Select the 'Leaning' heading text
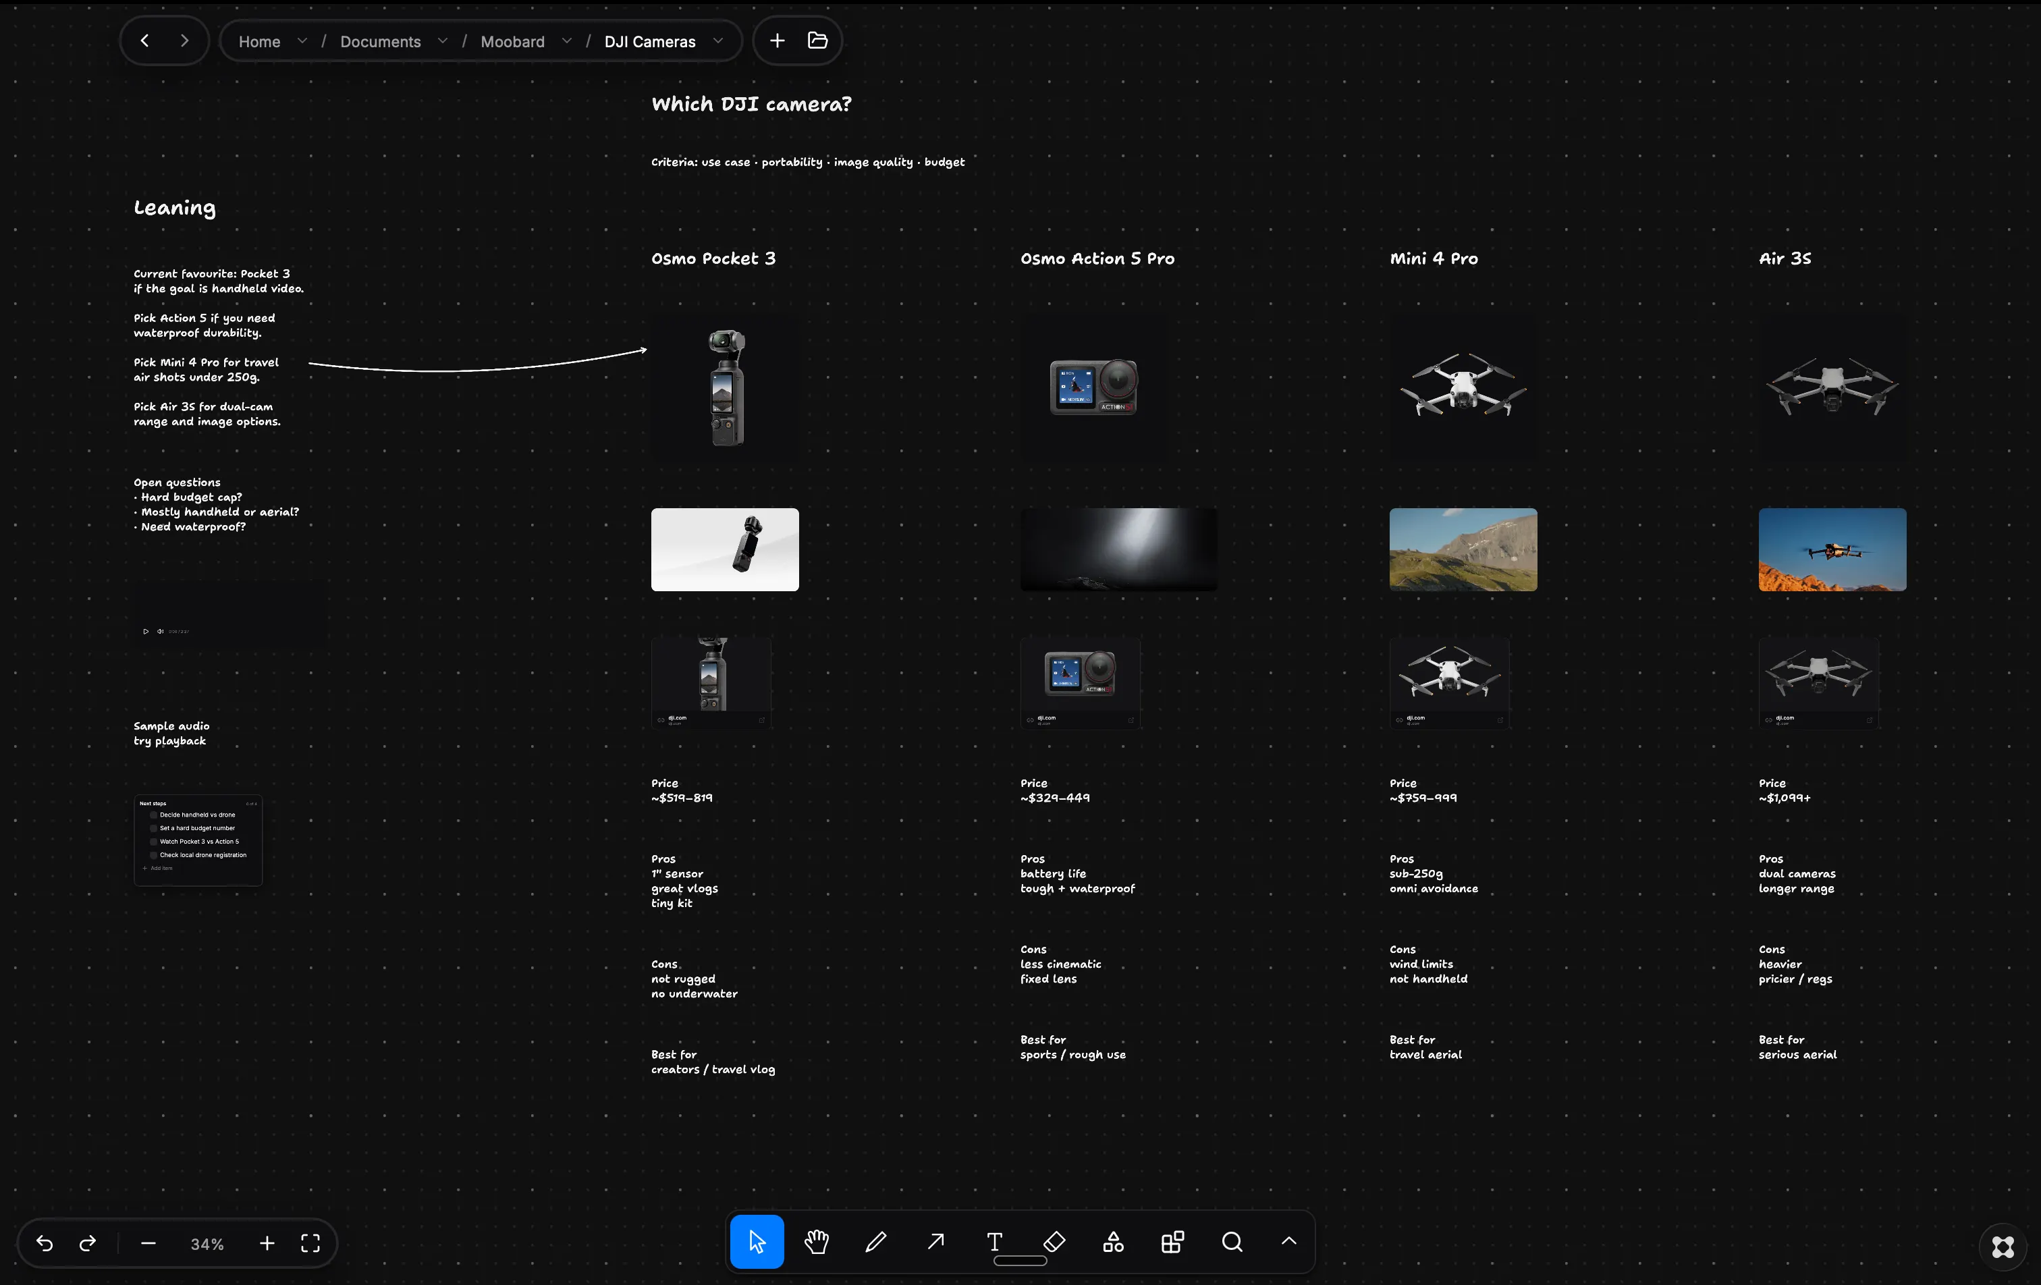 (x=175, y=209)
